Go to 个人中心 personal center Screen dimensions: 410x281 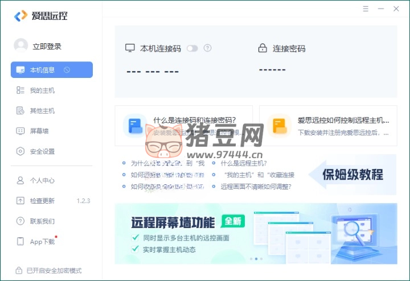point(42,180)
